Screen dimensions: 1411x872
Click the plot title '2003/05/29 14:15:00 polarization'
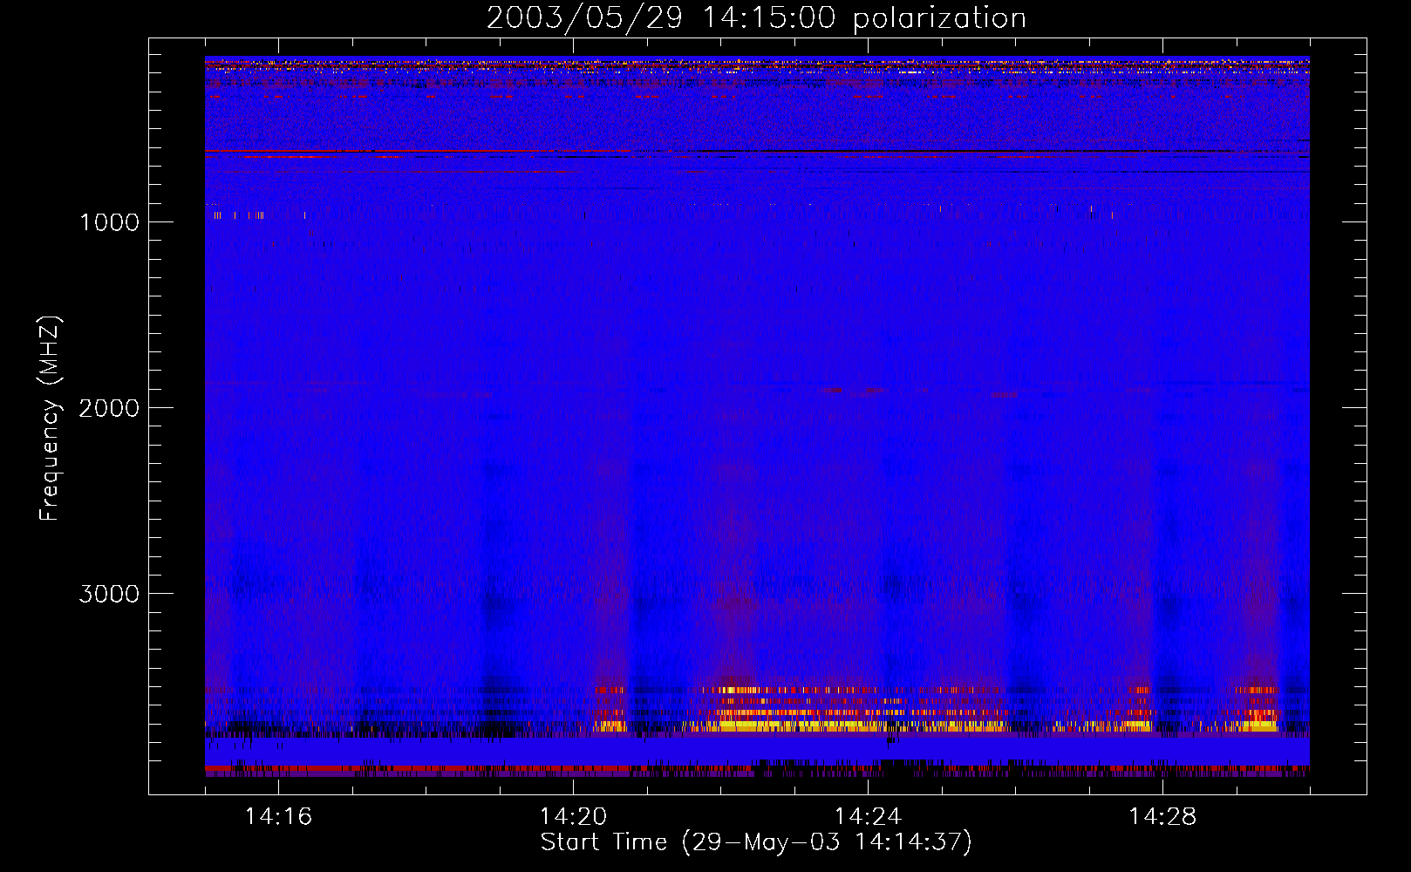point(756,18)
